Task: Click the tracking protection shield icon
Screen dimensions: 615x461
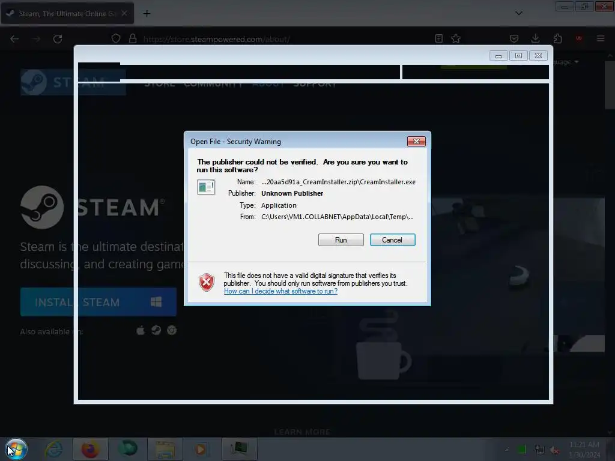Action: point(116,39)
